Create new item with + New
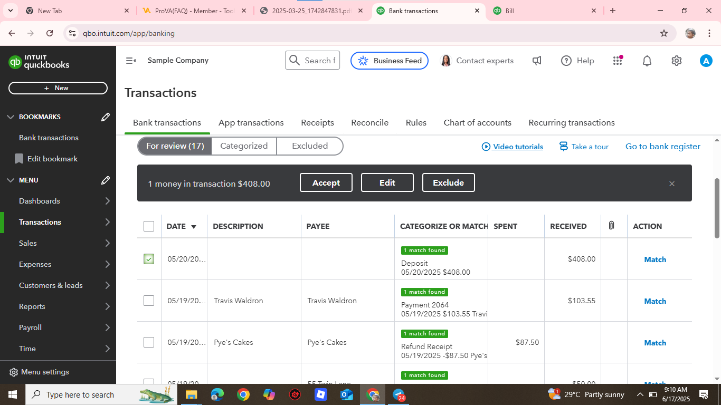721x405 pixels. [58, 88]
